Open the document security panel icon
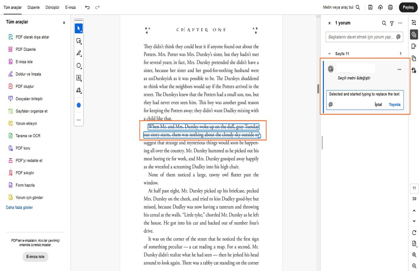 (x=414, y=70)
